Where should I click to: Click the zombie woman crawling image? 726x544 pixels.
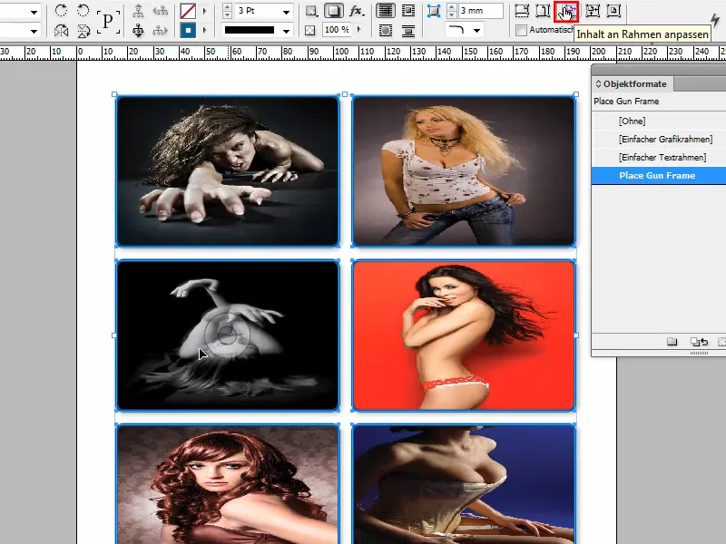tap(228, 171)
